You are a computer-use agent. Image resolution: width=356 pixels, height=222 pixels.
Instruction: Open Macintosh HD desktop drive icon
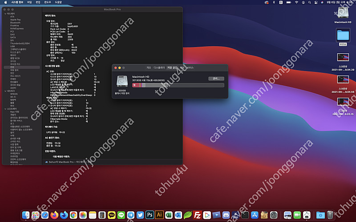(x=343, y=14)
